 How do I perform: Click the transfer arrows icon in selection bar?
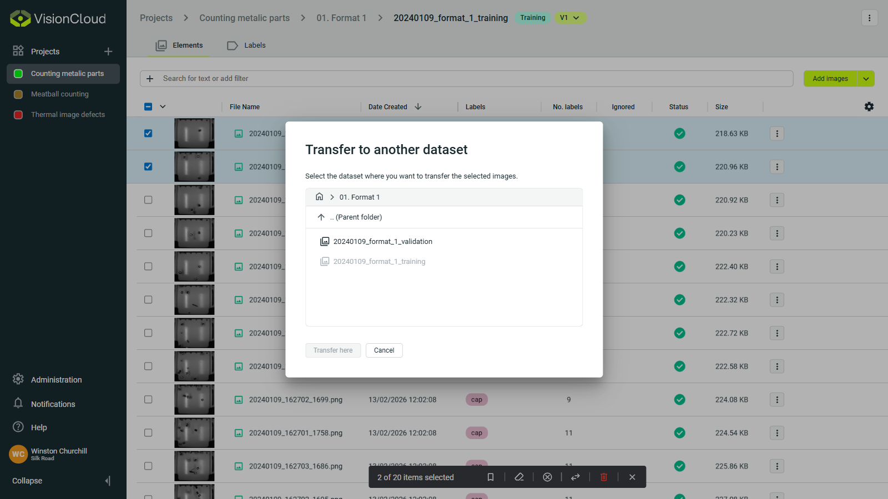[x=576, y=477]
